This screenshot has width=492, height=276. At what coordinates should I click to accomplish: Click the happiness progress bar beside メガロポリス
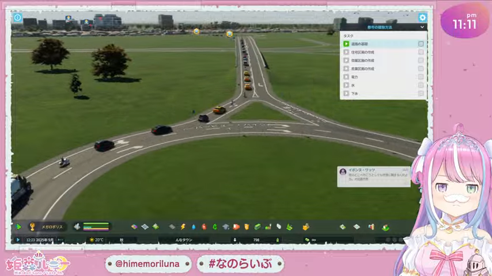click(x=96, y=227)
